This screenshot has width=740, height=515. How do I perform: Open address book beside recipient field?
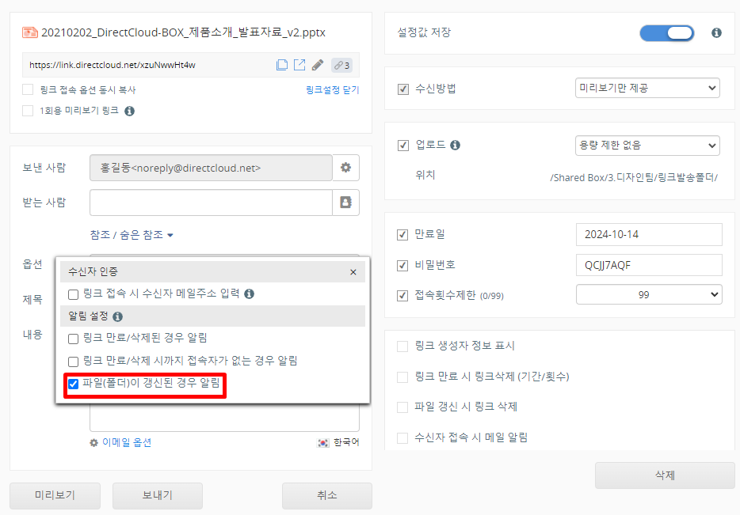(345, 203)
